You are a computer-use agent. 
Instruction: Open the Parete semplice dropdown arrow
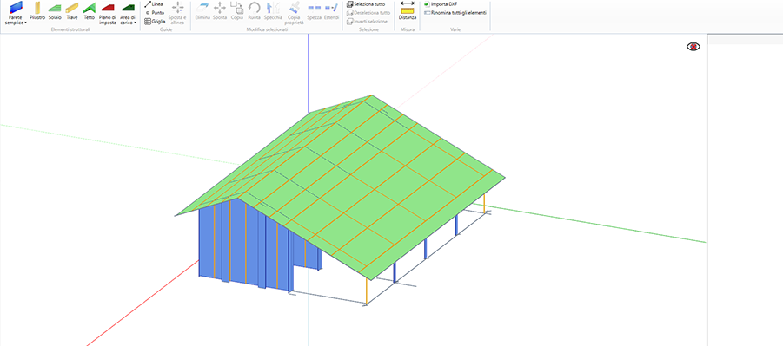(x=25, y=23)
